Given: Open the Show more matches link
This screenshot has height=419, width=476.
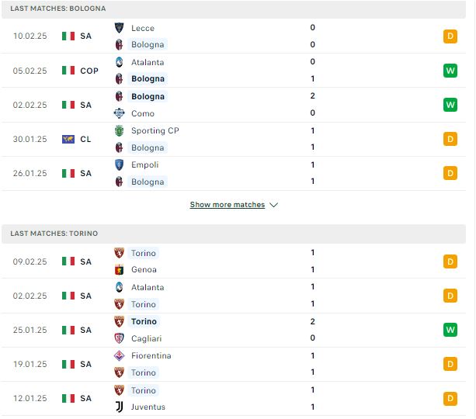Looking at the screenshot, I should pyautogui.click(x=228, y=205).
